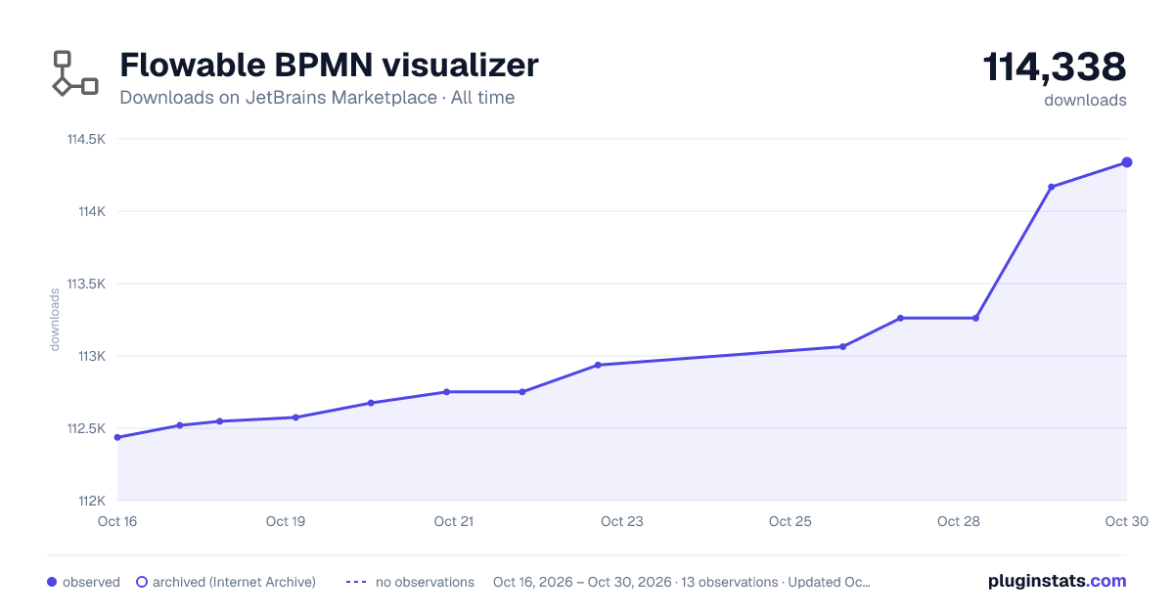The image size is (1174, 616).
Task: Click the Downloads on JetBrains Marketplace subtitle
Action: (317, 98)
